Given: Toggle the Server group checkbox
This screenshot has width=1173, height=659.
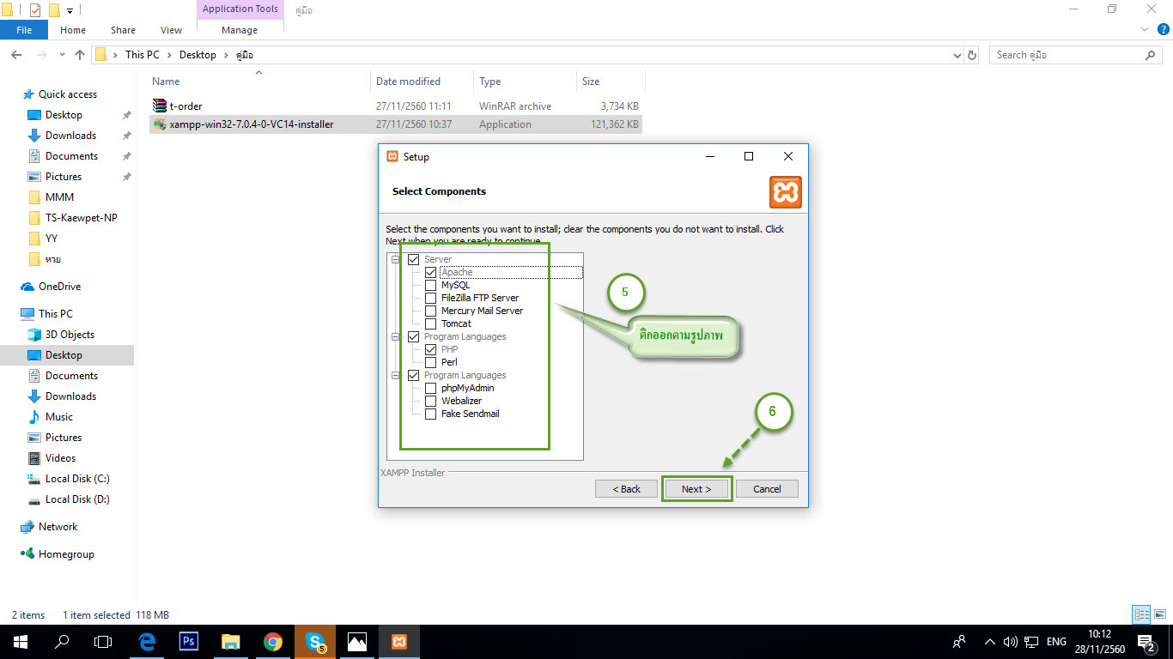Looking at the screenshot, I should pyautogui.click(x=414, y=259).
